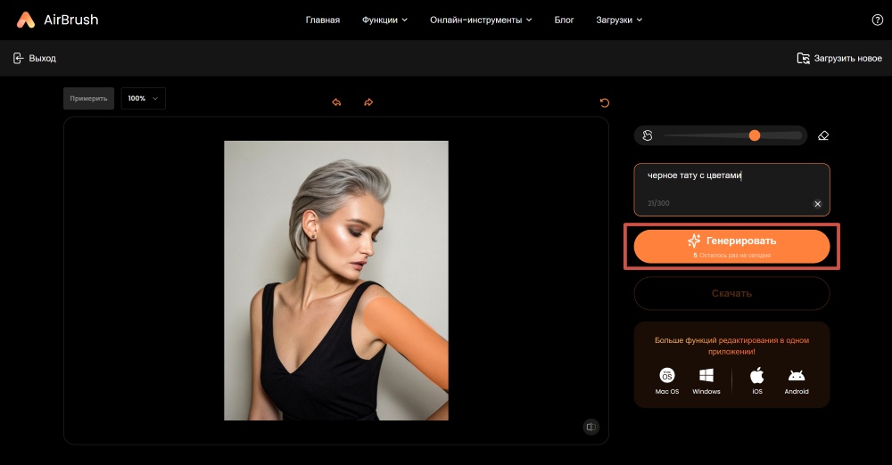Toggle the before/after compare icon
The width and height of the screenshot is (892, 465).
(x=591, y=427)
